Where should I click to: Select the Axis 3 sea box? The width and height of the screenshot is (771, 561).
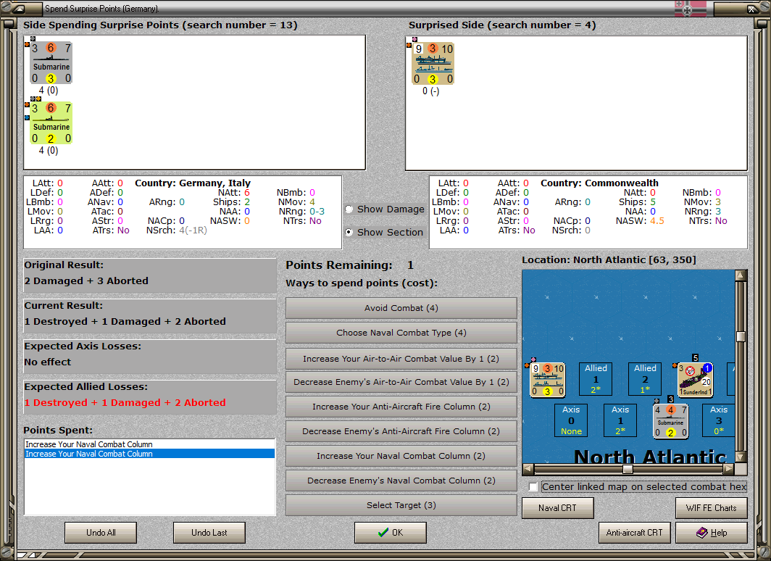pos(718,420)
